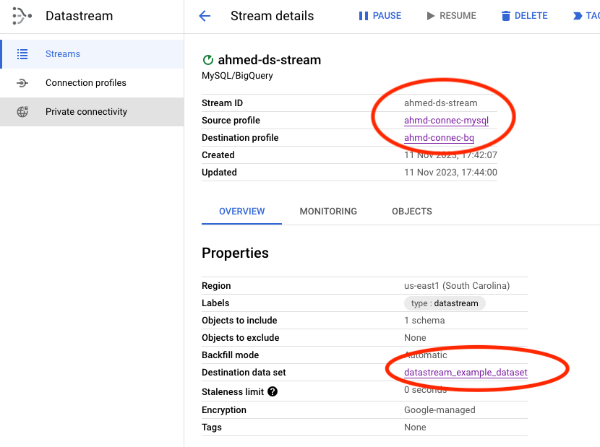Image resolution: width=600 pixels, height=447 pixels.
Task: Open the ahmd-connec-mysql source profile link
Action: (x=446, y=121)
